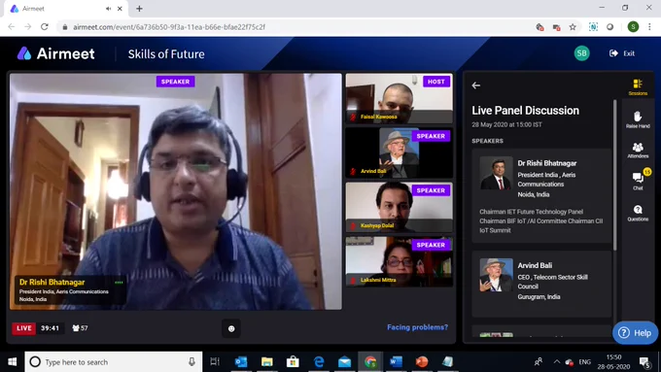Open File Explorer from the taskbar
The height and width of the screenshot is (372, 661).
267,362
